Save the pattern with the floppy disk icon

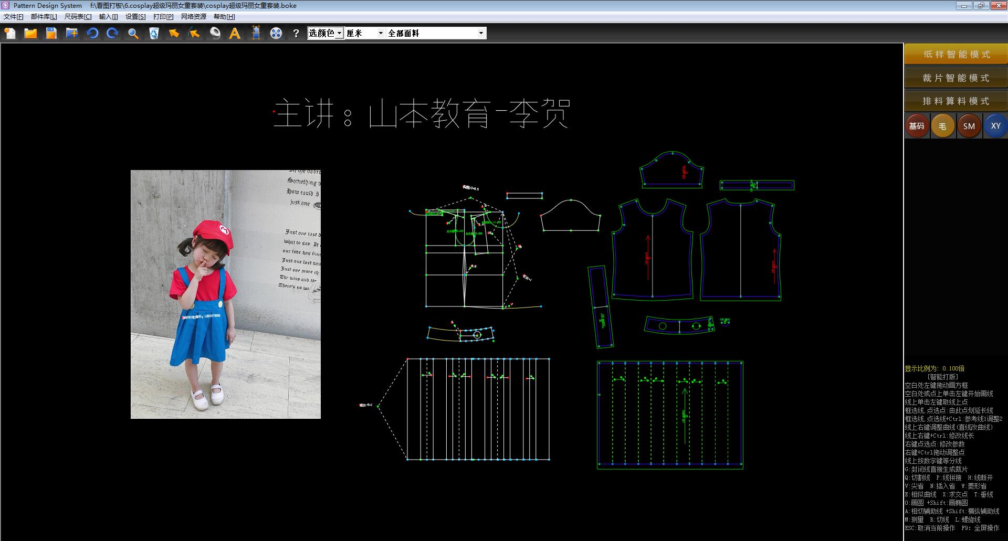coord(51,34)
